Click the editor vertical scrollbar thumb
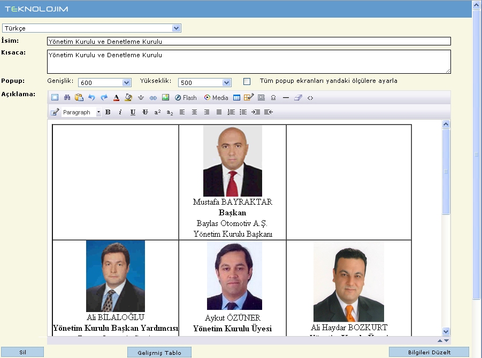The width and height of the screenshot is (482, 358). [x=446, y=172]
